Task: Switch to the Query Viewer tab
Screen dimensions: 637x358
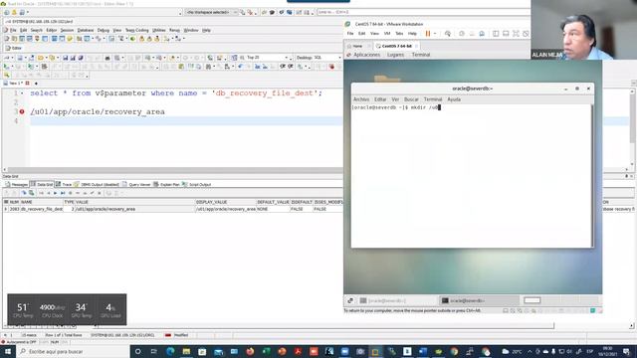Action: coord(136,185)
